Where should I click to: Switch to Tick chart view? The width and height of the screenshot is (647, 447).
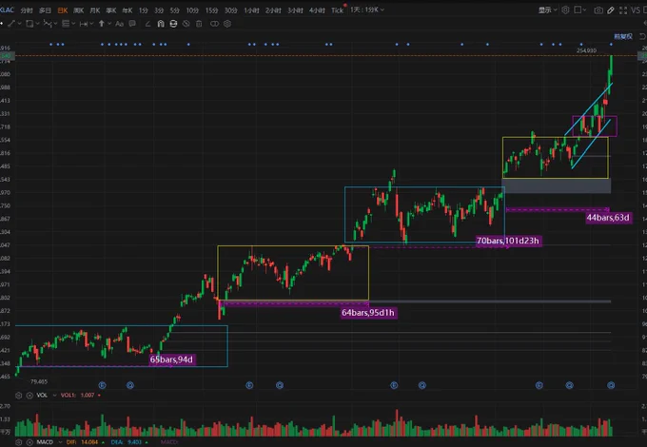pyautogui.click(x=337, y=10)
